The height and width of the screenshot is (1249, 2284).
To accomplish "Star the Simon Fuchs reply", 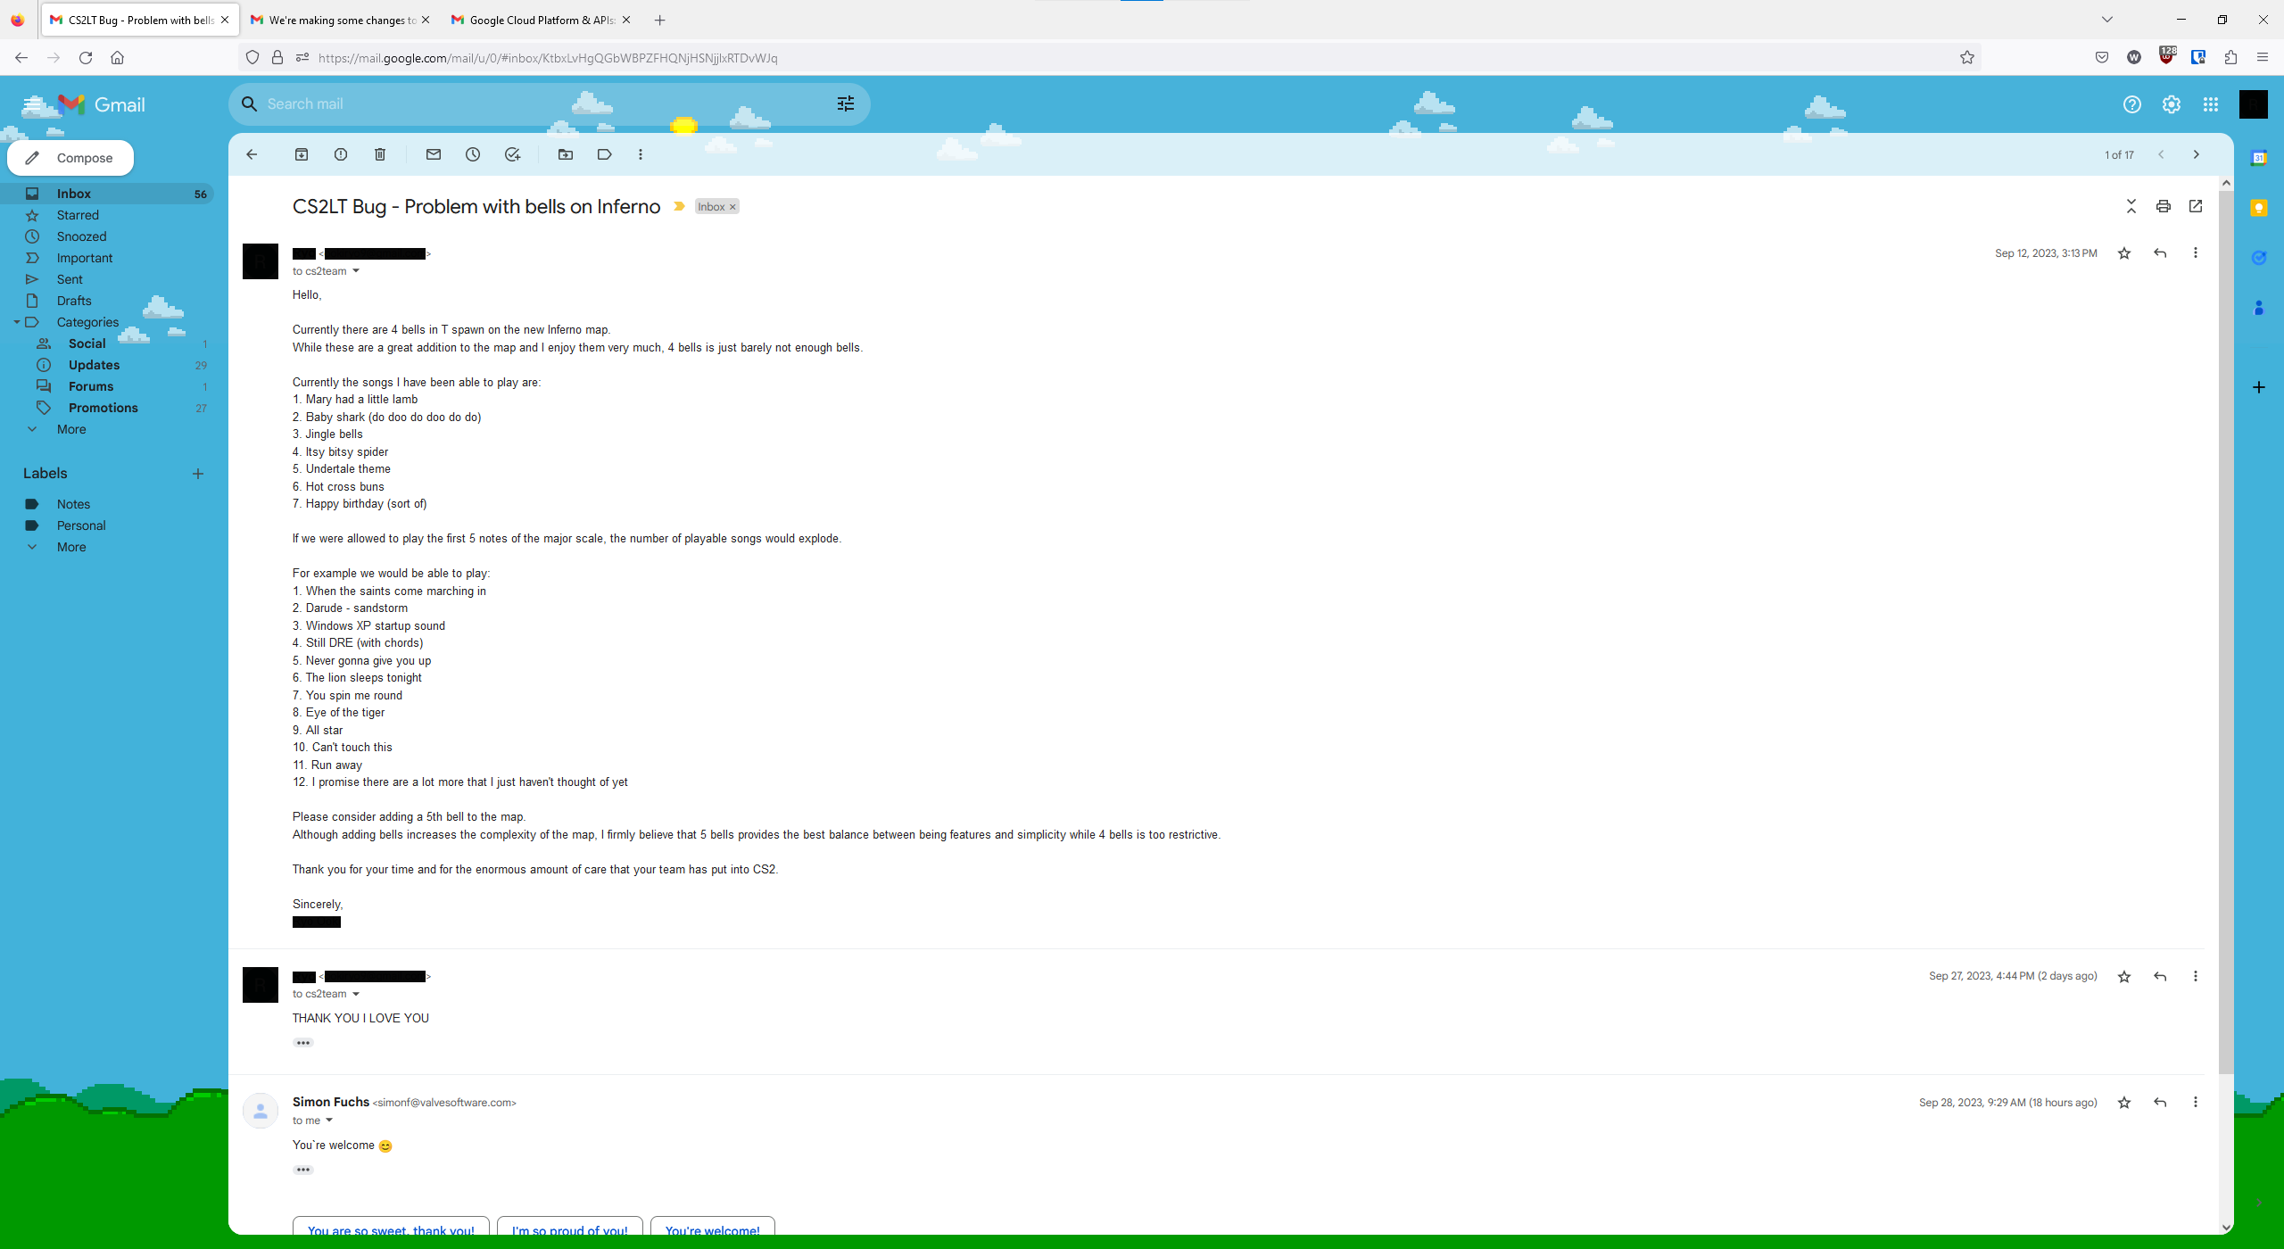I will pyautogui.click(x=2124, y=1103).
